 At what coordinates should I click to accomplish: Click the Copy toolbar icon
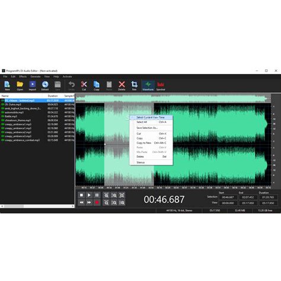point(97,85)
